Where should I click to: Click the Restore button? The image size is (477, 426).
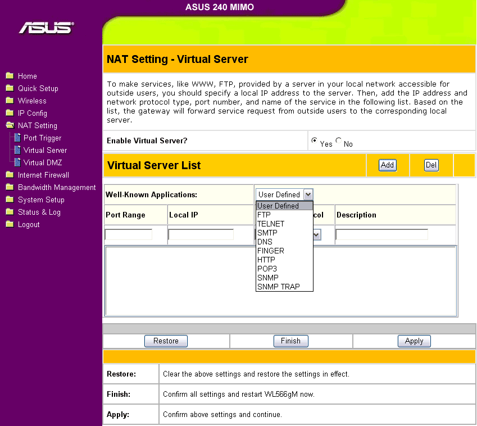[166, 341]
